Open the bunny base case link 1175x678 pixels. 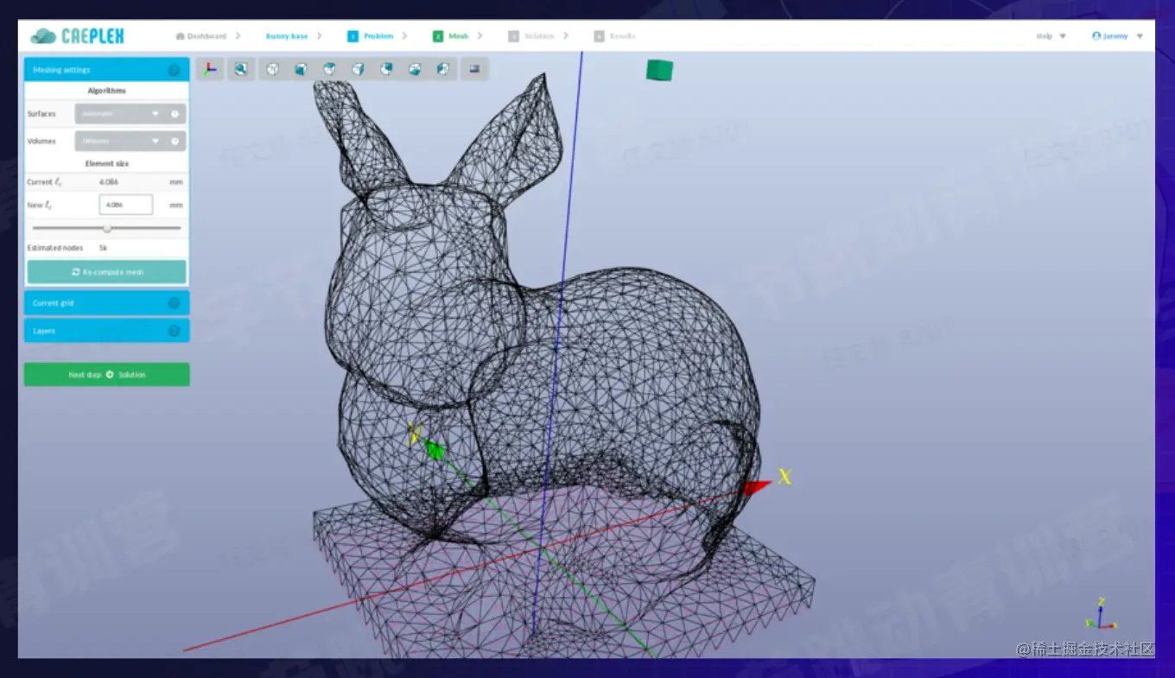[286, 36]
